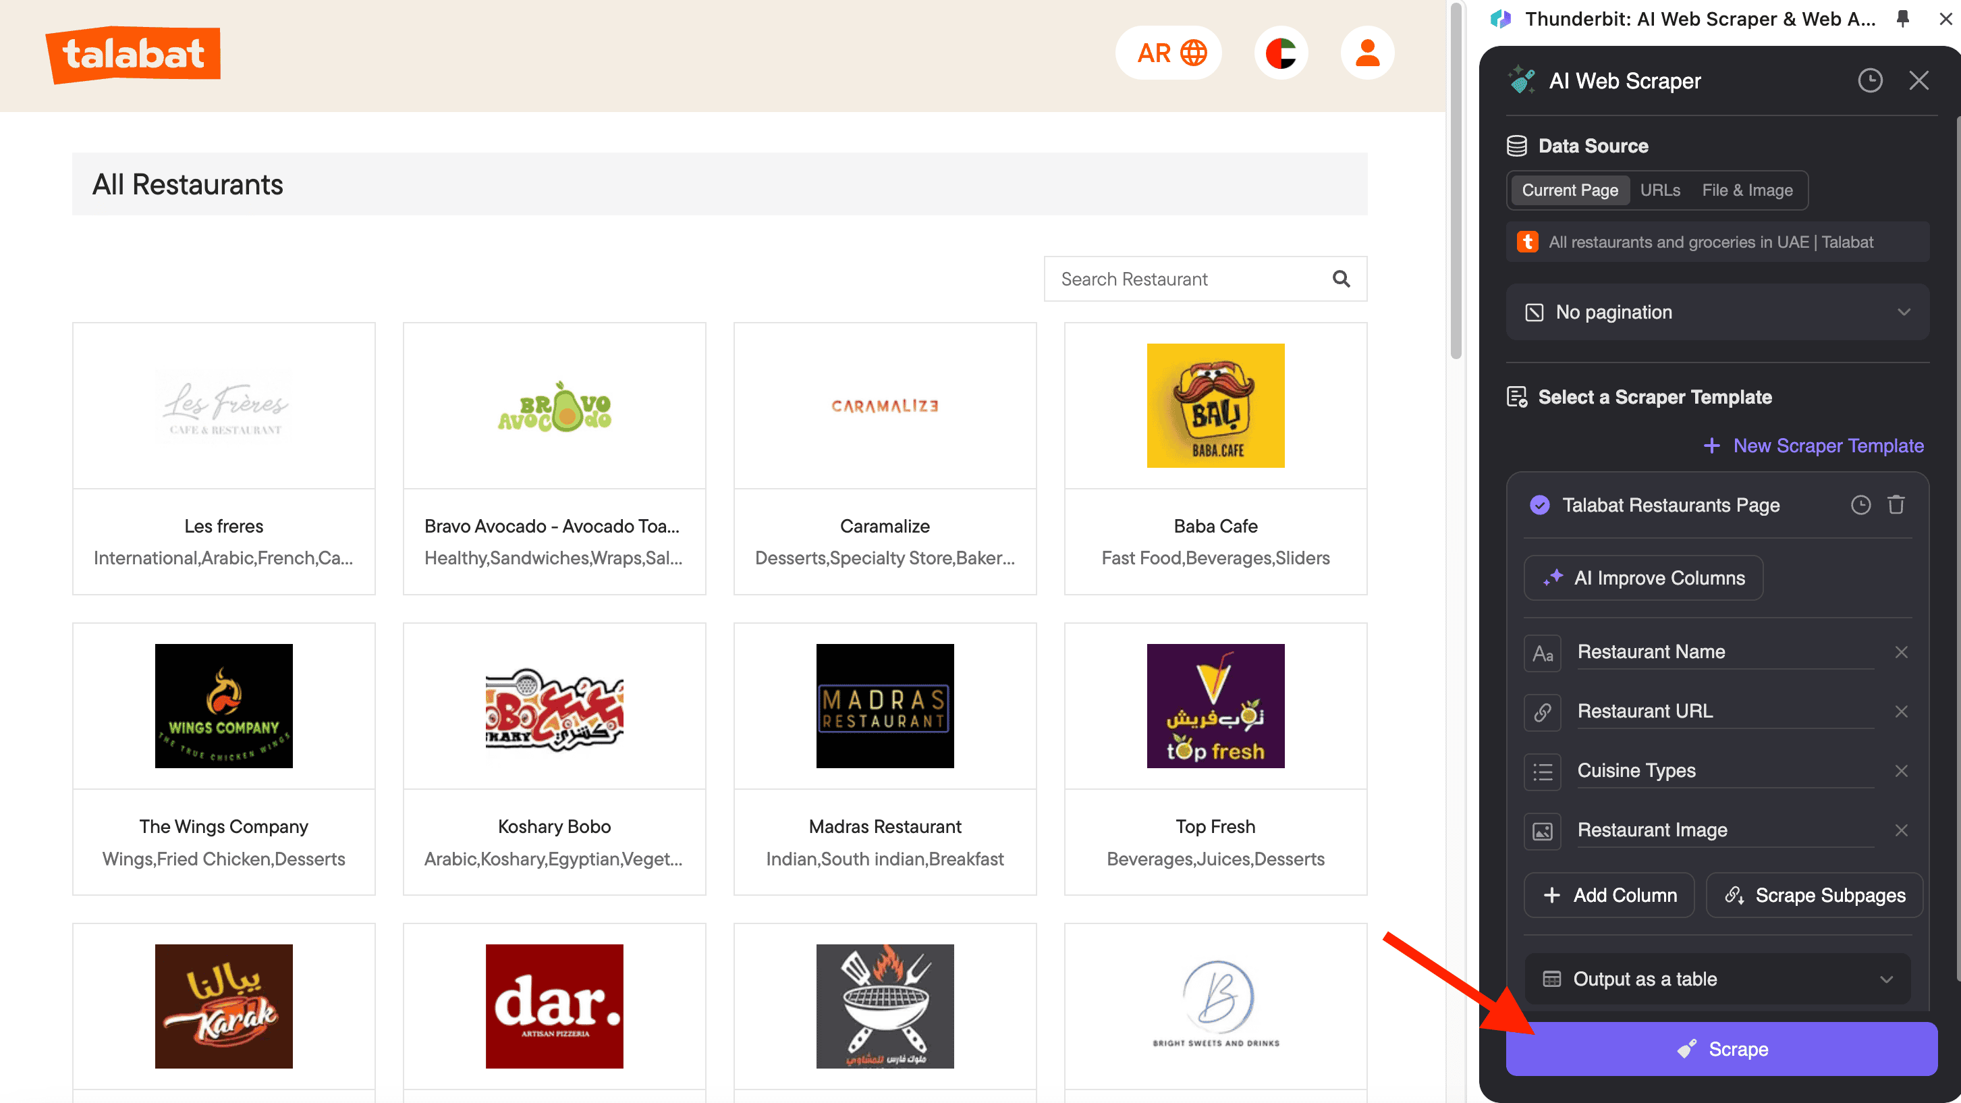Select Current Page data source

pyautogui.click(x=1569, y=190)
